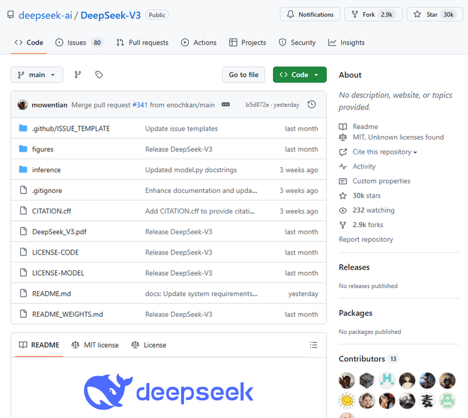The width and height of the screenshot is (468, 418).
Task: Click the commit message ellipsis icon
Action: (x=225, y=105)
